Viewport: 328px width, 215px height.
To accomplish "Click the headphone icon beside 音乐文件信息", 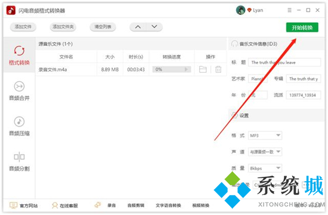I will pyautogui.click(x=234, y=44).
